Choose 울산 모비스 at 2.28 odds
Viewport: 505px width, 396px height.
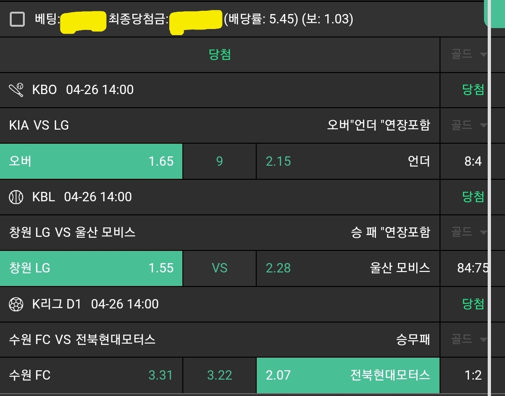[x=348, y=268]
